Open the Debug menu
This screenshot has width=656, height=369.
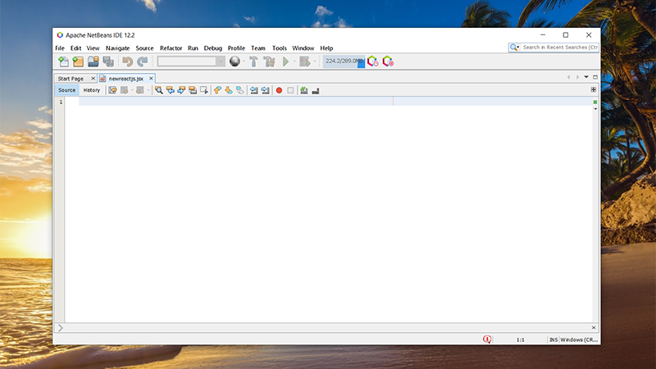[x=213, y=48]
